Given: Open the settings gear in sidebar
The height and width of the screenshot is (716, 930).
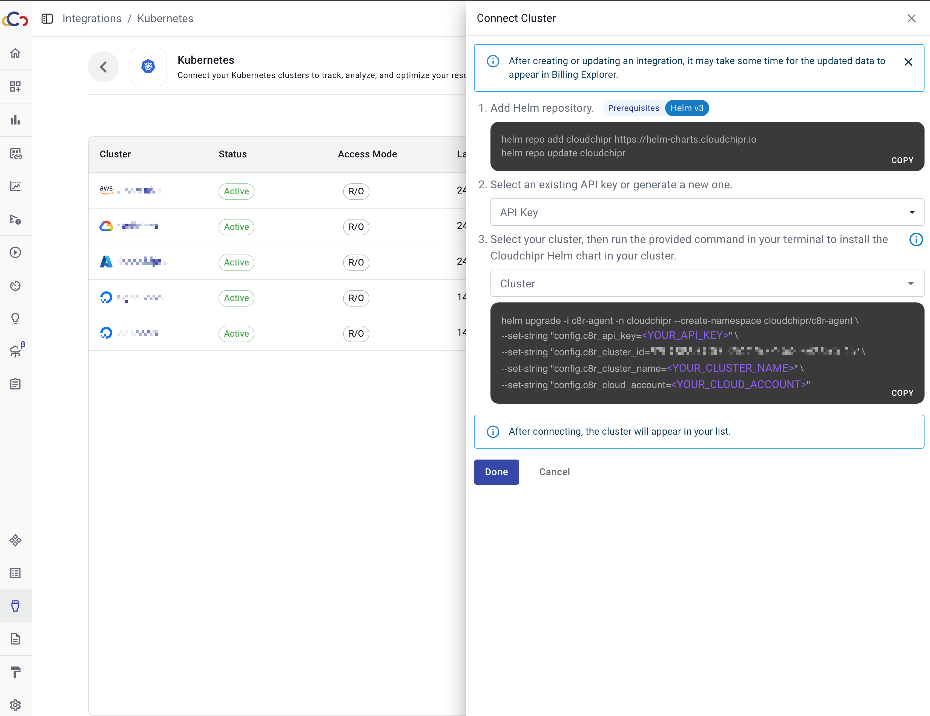Looking at the screenshot, I should point(15,705).
